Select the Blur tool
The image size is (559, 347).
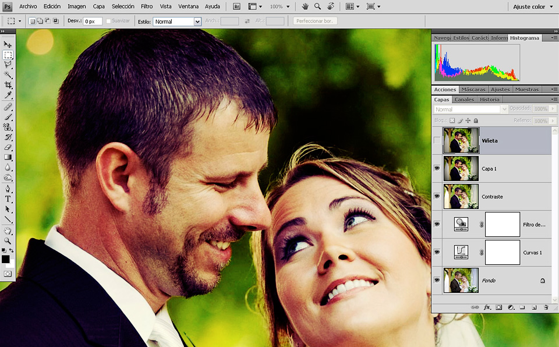pos(8,167)
